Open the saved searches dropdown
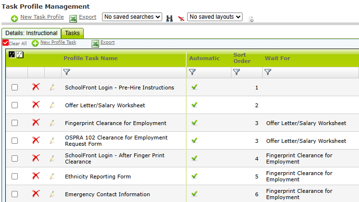This screenshot has height=202, width=359. point(132,17)
